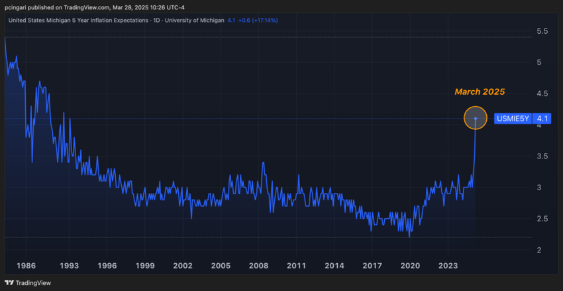Select the USMIE5Y symbol label
The height and width of the screenshot is (291, 563).
[512, 119]
